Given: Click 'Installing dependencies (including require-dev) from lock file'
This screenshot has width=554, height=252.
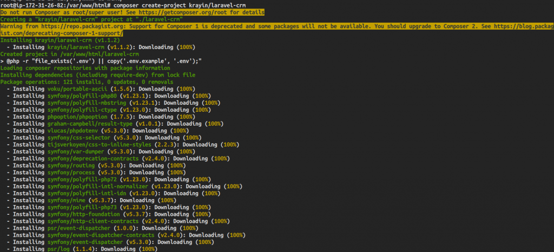Looking at the screenshot, I should 98,75.
